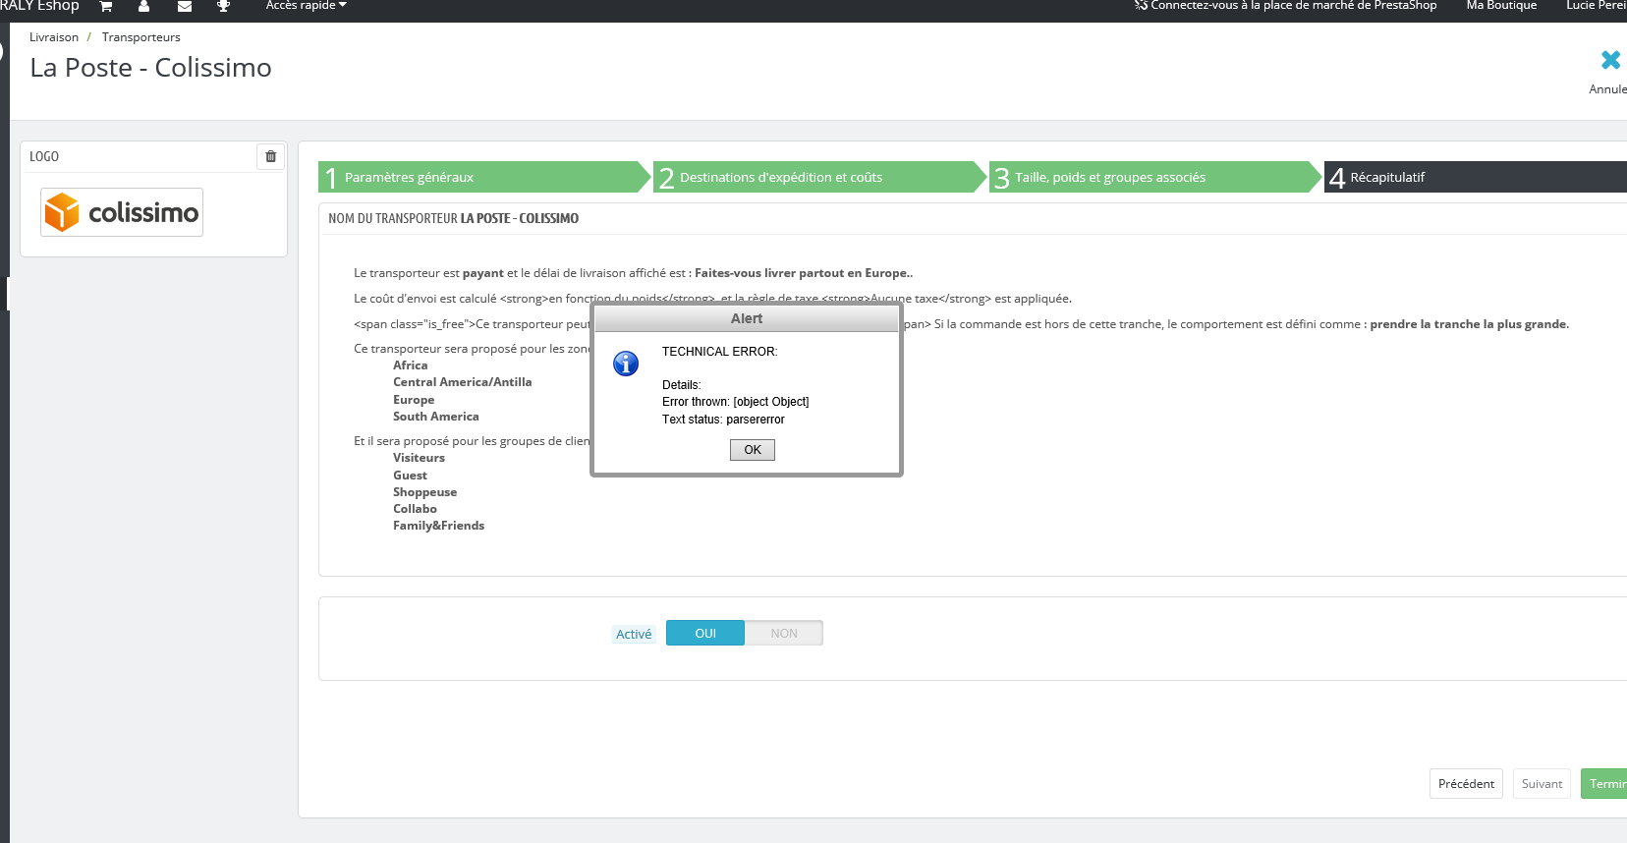Go to step 2 Destinations d'expédition et coûts
Screen dimensions: 1627x843
[x=818, y=177]
